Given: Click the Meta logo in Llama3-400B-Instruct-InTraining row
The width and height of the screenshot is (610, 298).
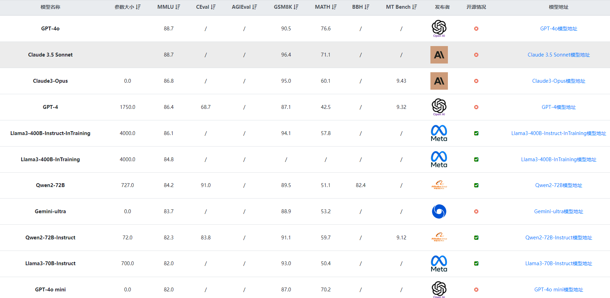Looking at the screenshot, I should (439, 133).
